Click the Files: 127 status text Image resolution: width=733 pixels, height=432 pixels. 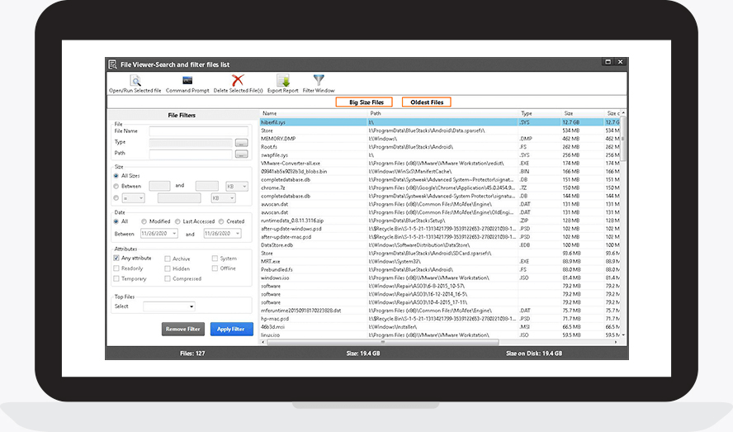tap(192, 354)
